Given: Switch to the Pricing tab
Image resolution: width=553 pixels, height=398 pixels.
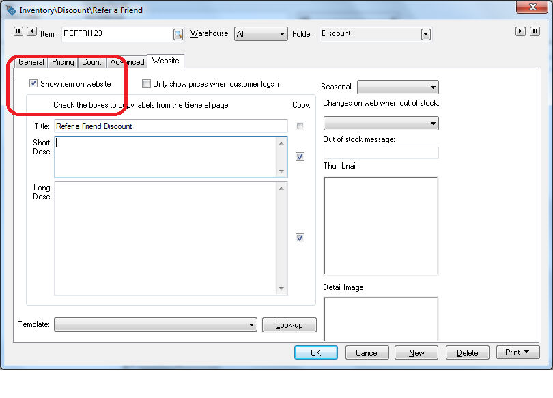Looking at the screenshot, I should pyautogui.click(x=63, y=62).
